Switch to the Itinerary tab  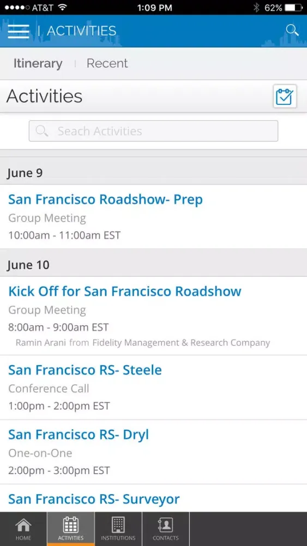(38, 63)
